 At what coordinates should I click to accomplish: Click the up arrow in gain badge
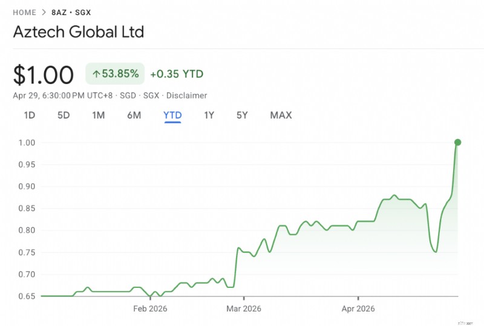[96, 74]
